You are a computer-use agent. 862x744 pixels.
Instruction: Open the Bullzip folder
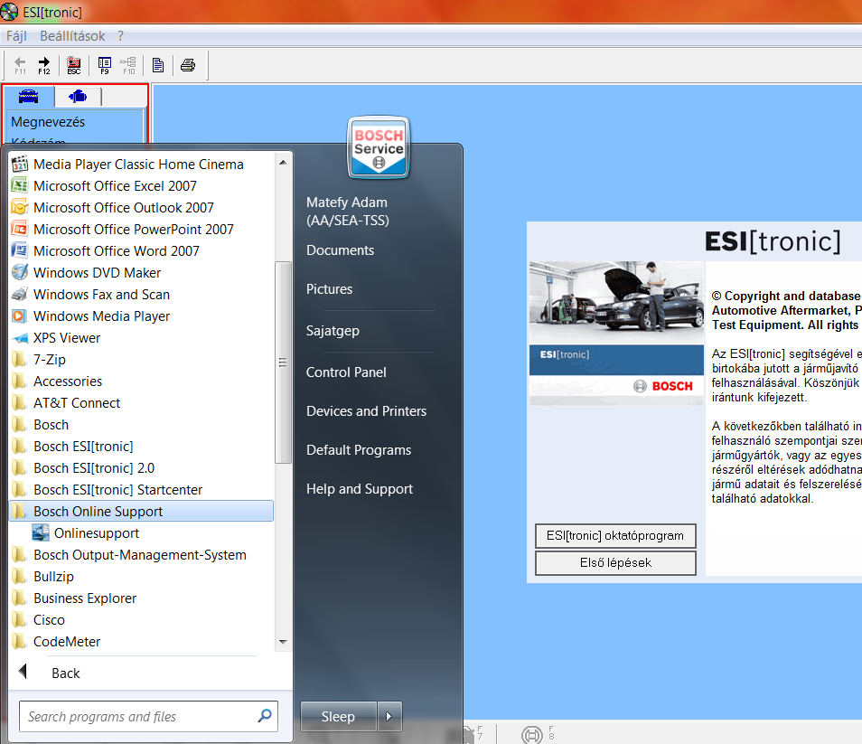tap(141, 577)
